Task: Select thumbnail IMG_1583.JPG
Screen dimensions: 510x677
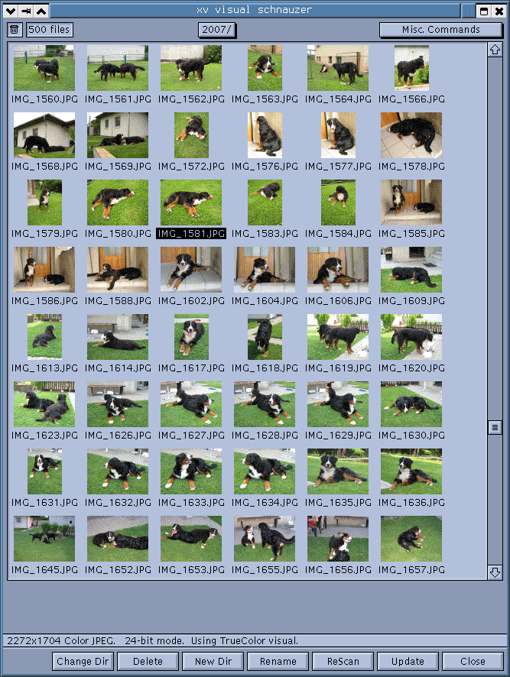Action: coord(265,202)
